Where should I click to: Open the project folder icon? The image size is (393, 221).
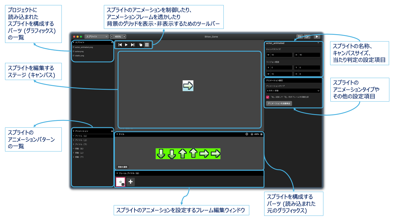(x=300, y=36)
